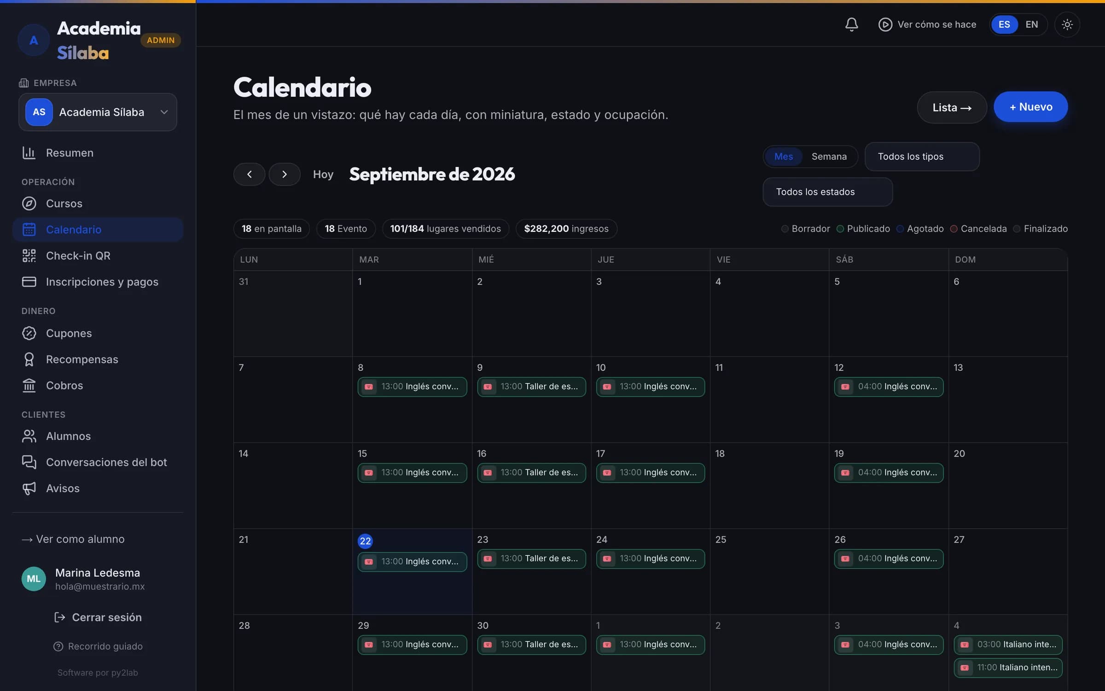Screen dimensions: 1105x691
Task: Open the Cobros menu item
Action: tap(98, 385)
